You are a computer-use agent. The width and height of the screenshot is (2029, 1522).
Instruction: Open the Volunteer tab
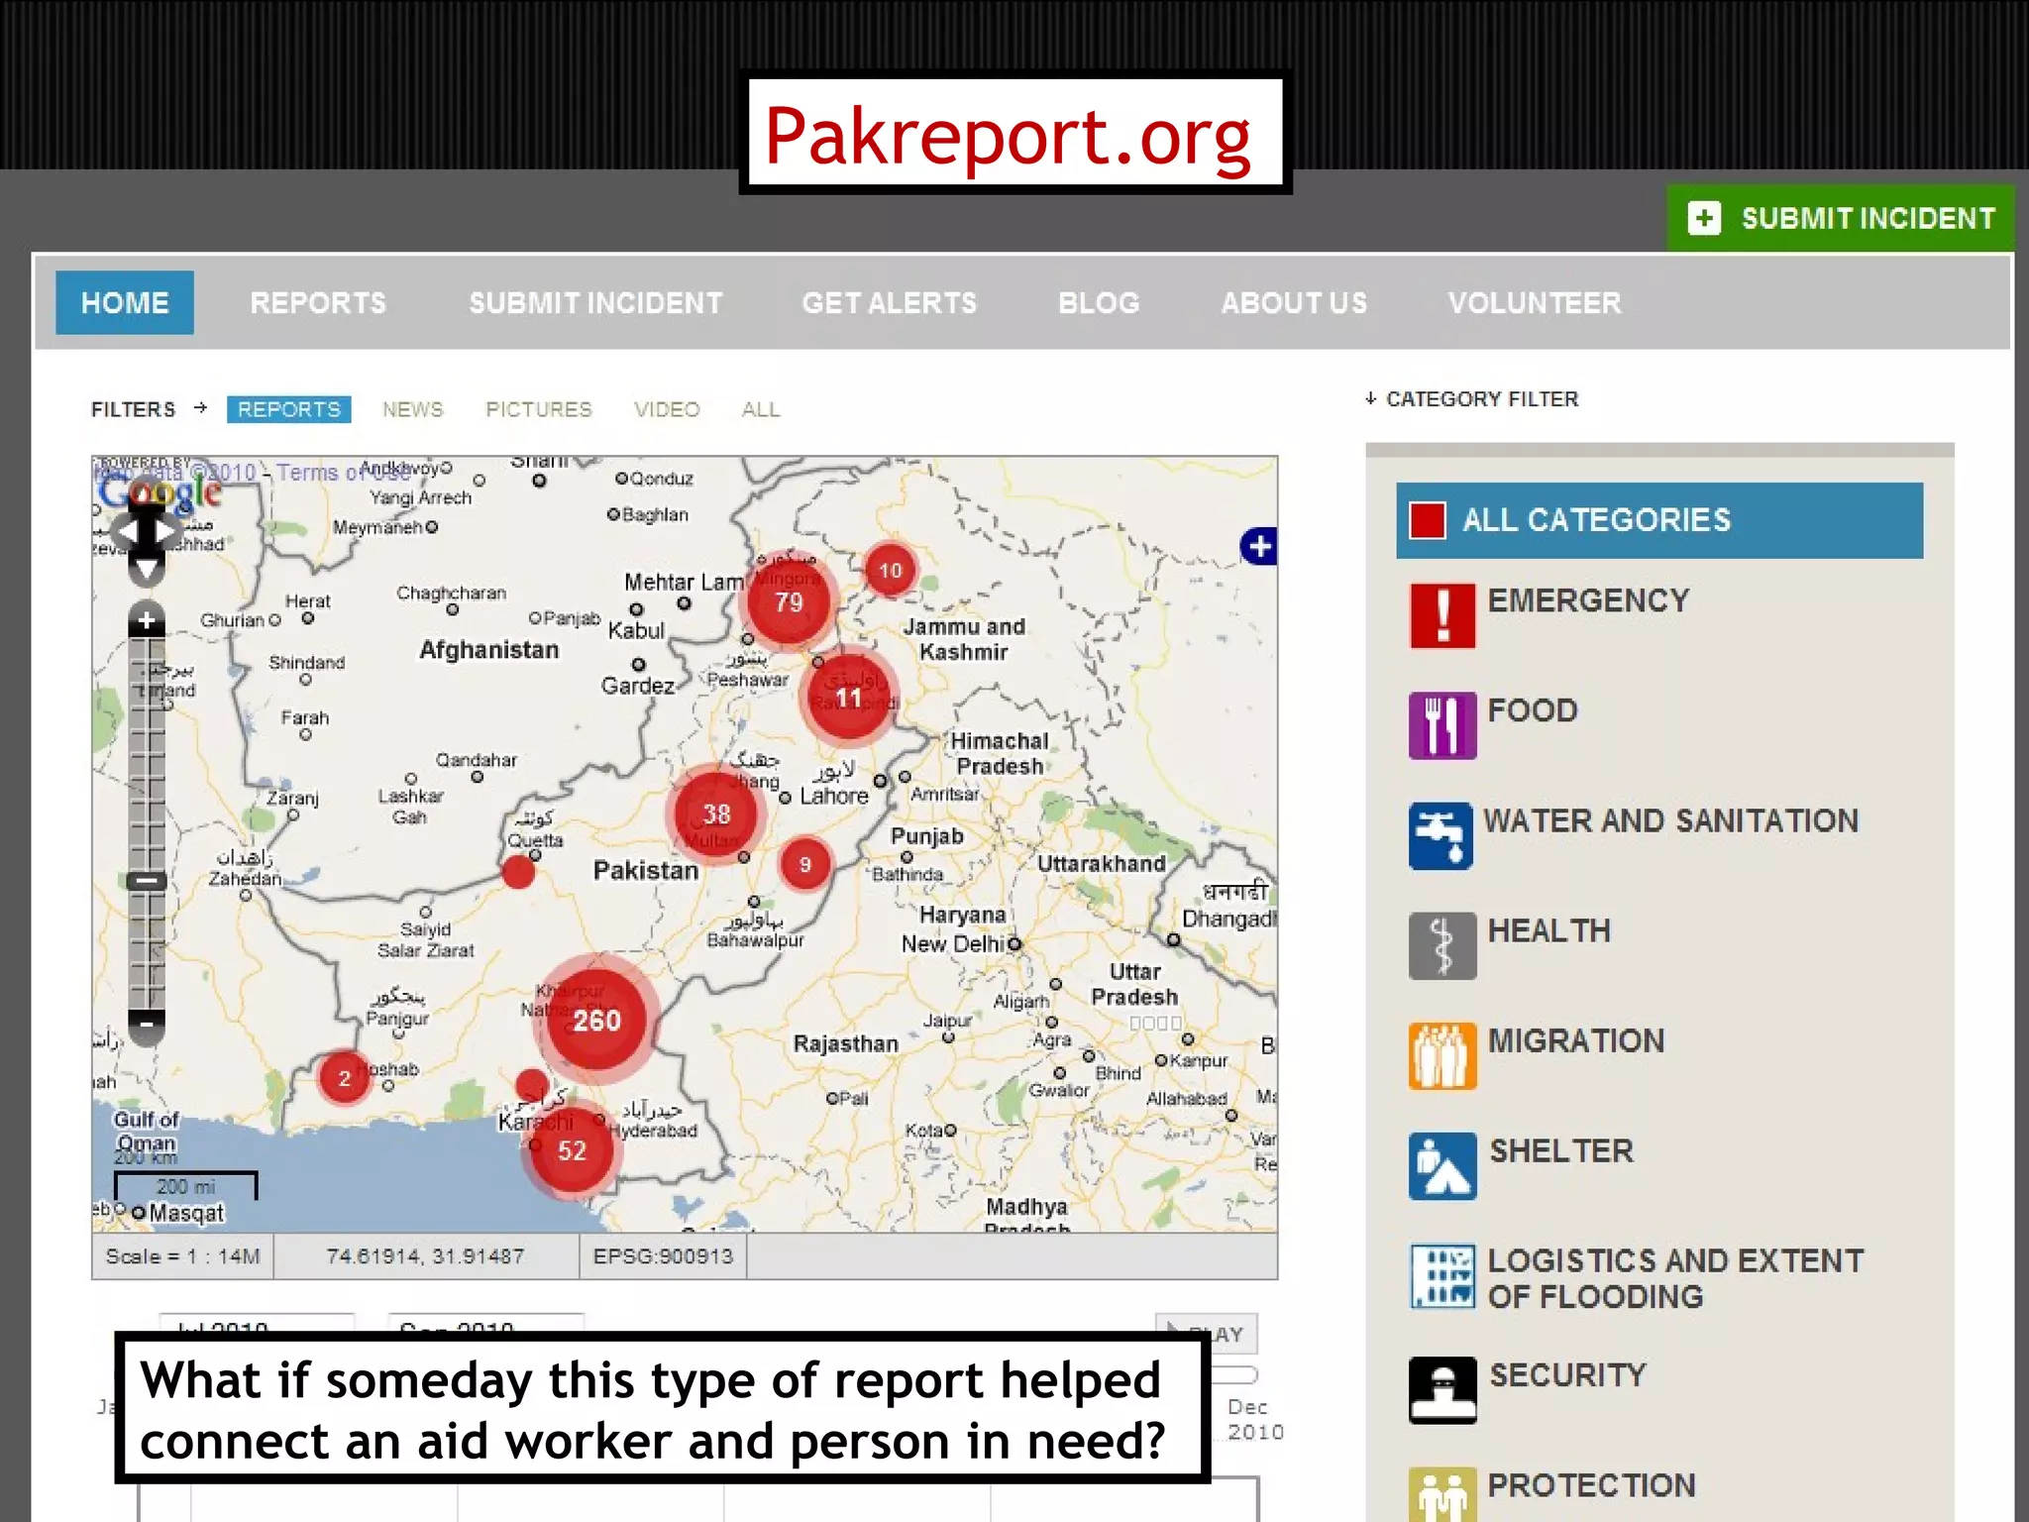(x=1535, y=302)
